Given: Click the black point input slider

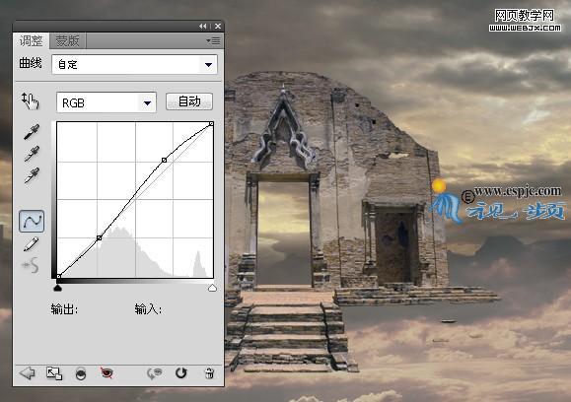Looking at the screenshot, I should point(57,288).
